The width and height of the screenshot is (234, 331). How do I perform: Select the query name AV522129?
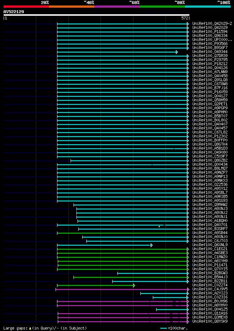pyautogui.click(x=14, y=12)
